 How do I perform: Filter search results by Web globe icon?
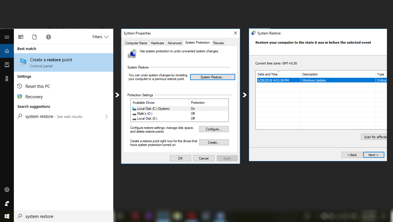pos(49,37)
